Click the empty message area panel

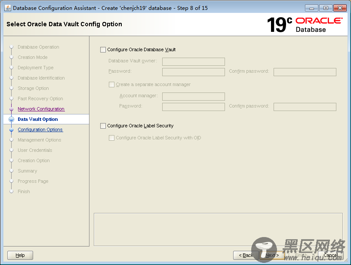218,229
